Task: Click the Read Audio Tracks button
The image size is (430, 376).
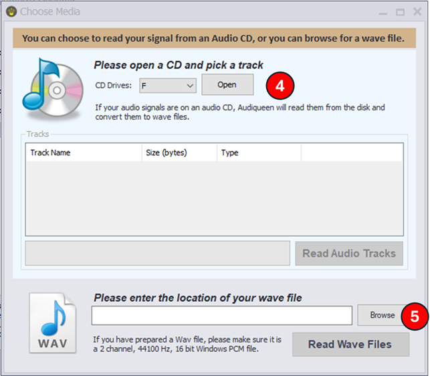Action: pos(349,254)
